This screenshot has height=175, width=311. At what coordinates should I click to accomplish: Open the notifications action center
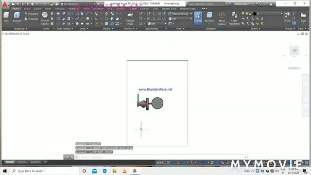305,171
